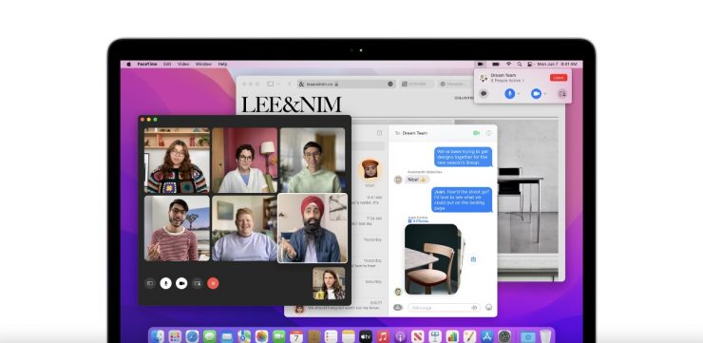This screenshot has width=703, height=343.
Task: Toggle microphone in Dream Team control panel
Action: click(x=509, y=94)
